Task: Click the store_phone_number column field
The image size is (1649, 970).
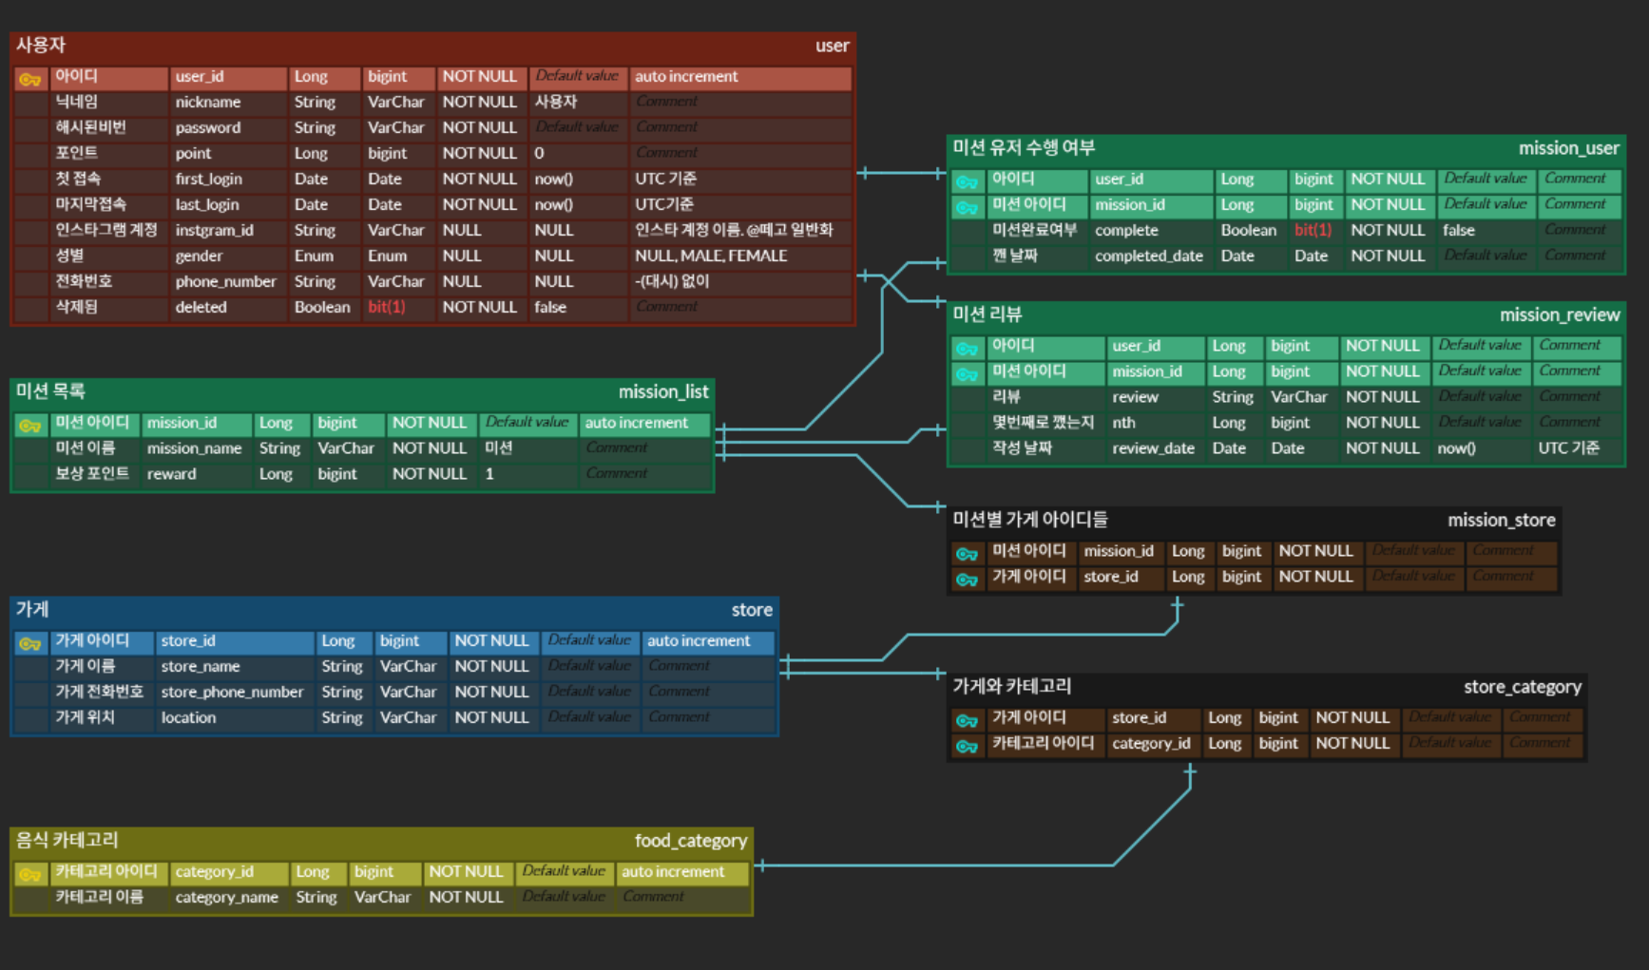Action: pos(234,693)
